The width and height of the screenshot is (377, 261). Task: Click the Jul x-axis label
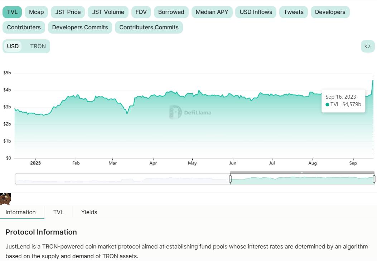pyautogui.click(x=272, y=163)
